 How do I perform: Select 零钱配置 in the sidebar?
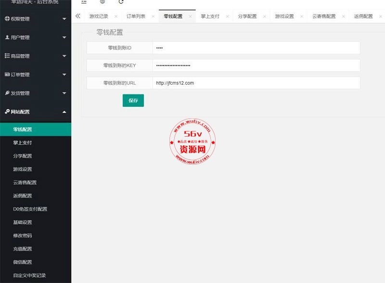[x=36, y=129]
